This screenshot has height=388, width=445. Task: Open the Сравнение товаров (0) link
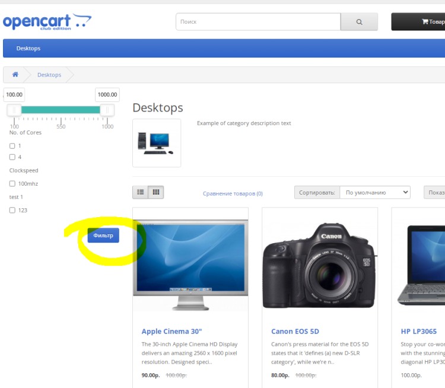coord(233,193)
